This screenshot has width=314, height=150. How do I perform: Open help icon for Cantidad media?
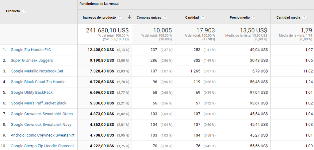pyautogui.click(x=304, y=17)
